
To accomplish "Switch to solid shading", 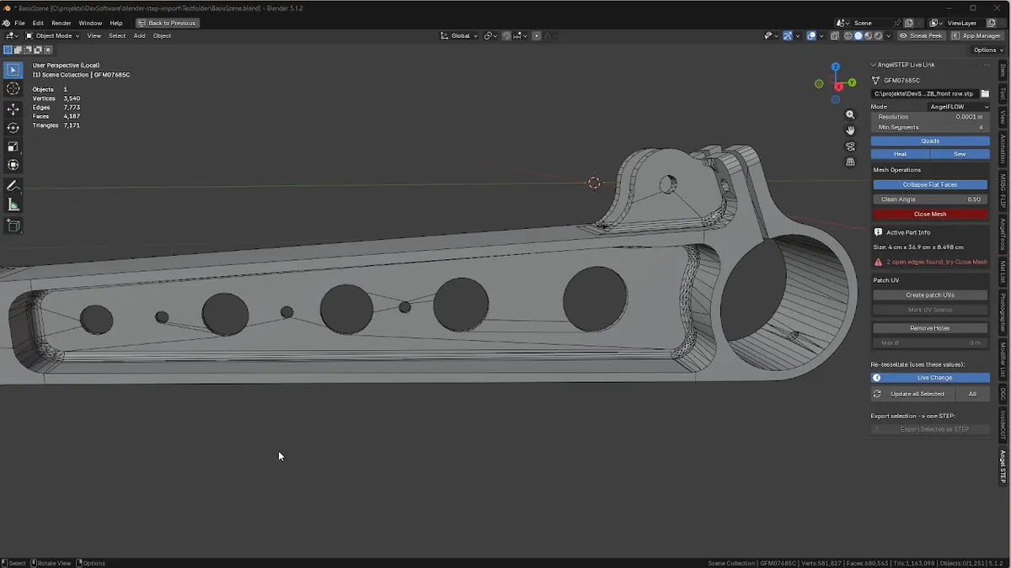I will [859, 36].
